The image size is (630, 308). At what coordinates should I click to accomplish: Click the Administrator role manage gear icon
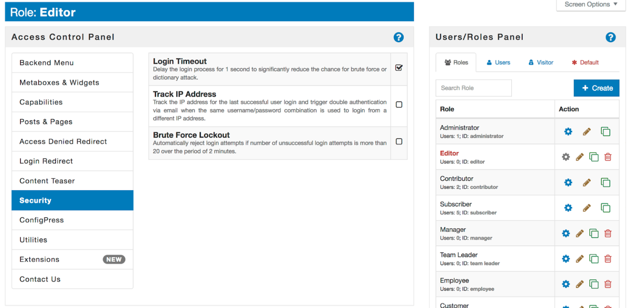pyautogui.click(x=568, y=132)
